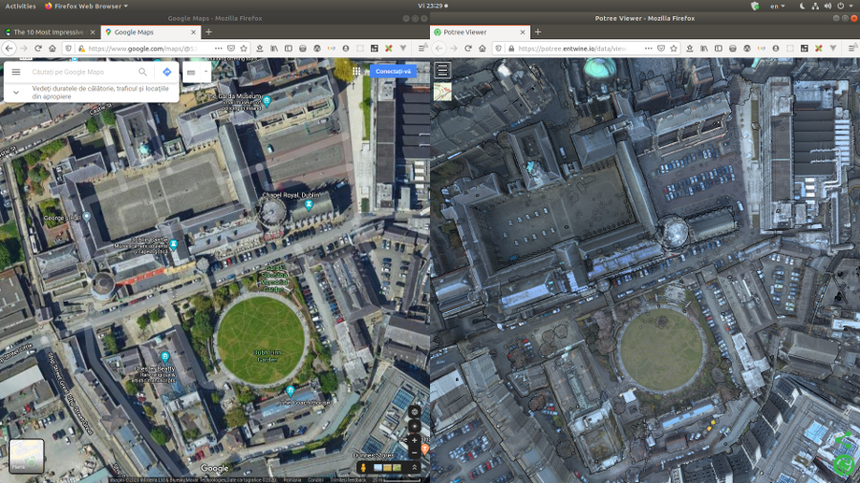Expand the Google Maps imagery strip chevron
Screen dimensions: 860x483
[414, 467]
